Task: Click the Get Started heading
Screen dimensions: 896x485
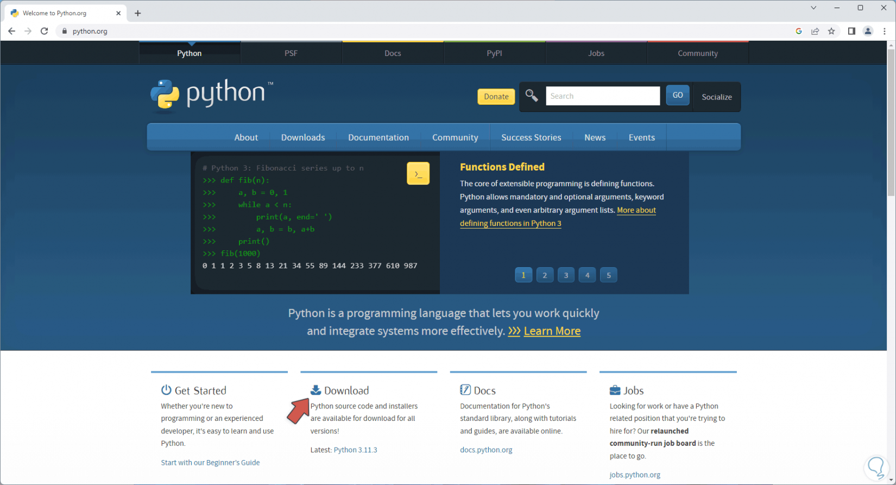Action: pyautogui.click(x=200, y=390)
